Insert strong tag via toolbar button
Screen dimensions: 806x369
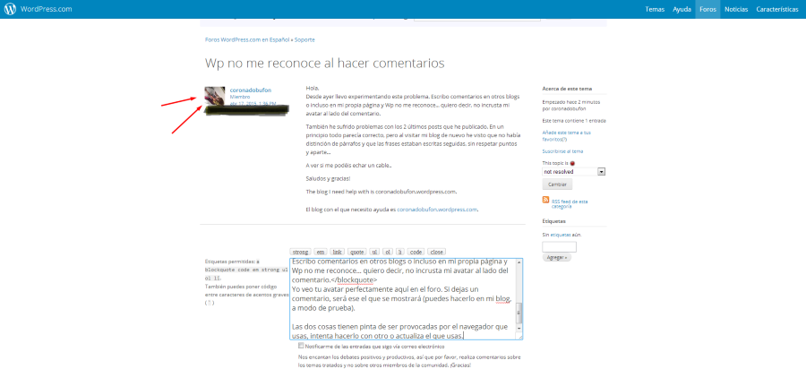(300, 252)
